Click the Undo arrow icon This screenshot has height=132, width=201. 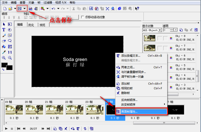pos(54,9)
